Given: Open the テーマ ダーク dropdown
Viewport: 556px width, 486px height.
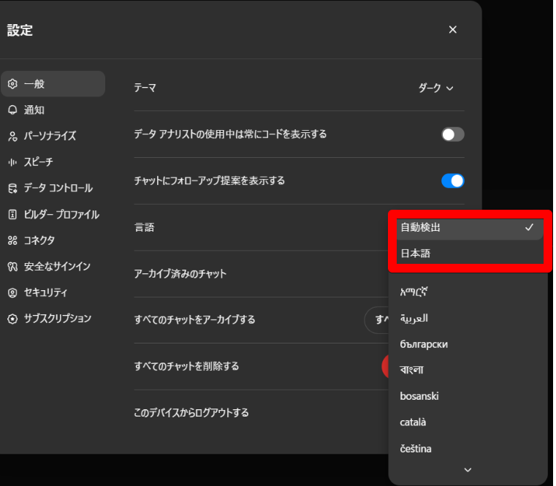Looking at the screenshot, I should (x=435, y=88).
